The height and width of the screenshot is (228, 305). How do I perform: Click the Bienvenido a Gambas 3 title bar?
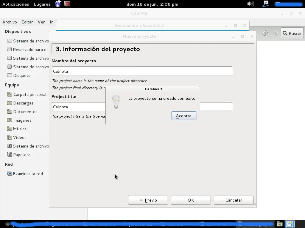pos(139,25)
